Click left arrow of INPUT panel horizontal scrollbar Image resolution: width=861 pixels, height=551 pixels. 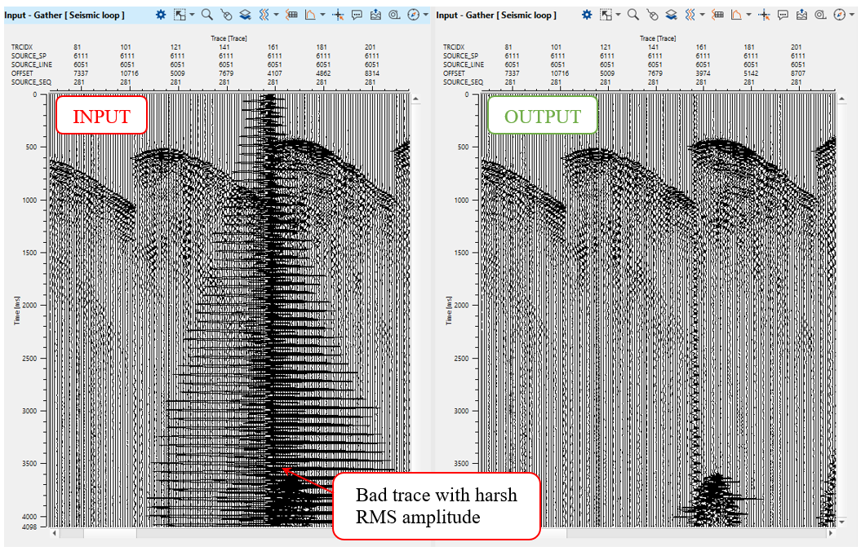point(55,533)
